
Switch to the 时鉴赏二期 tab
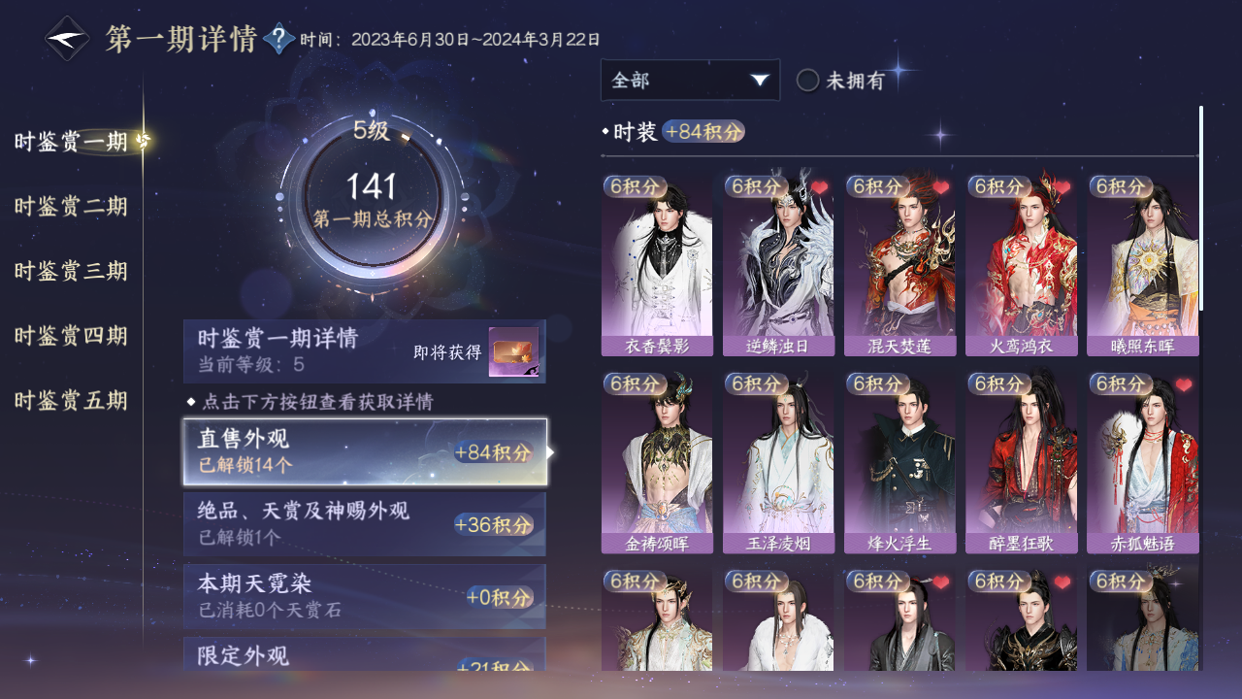tap(71, 207)
